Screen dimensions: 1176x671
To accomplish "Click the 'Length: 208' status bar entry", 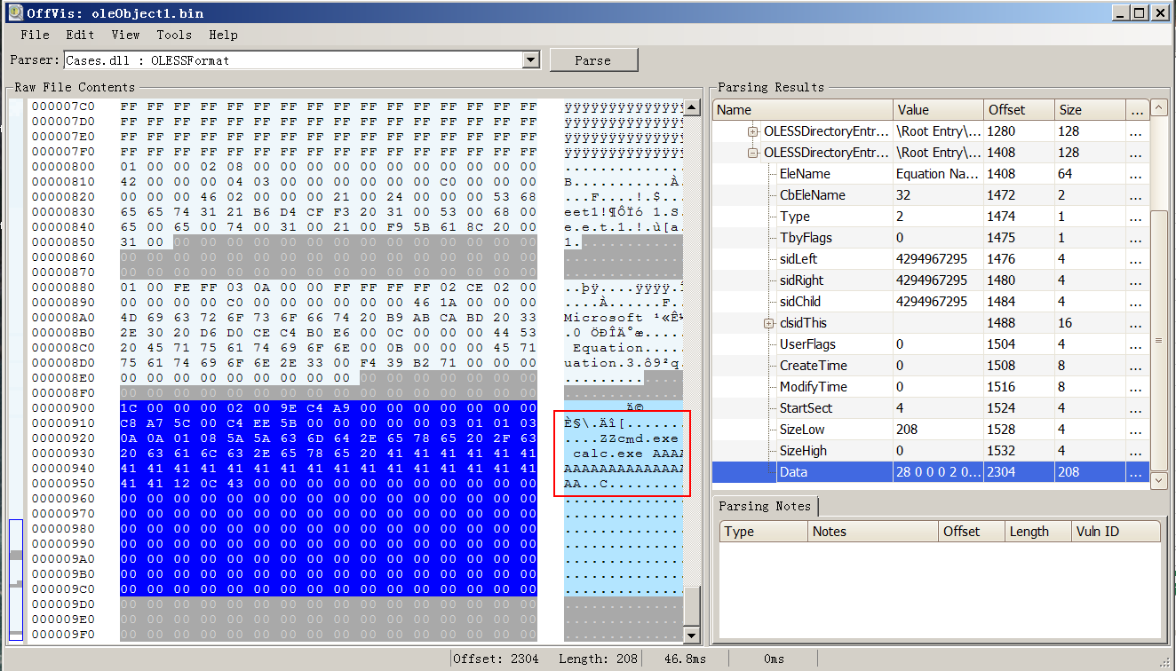I will (599, 659).
